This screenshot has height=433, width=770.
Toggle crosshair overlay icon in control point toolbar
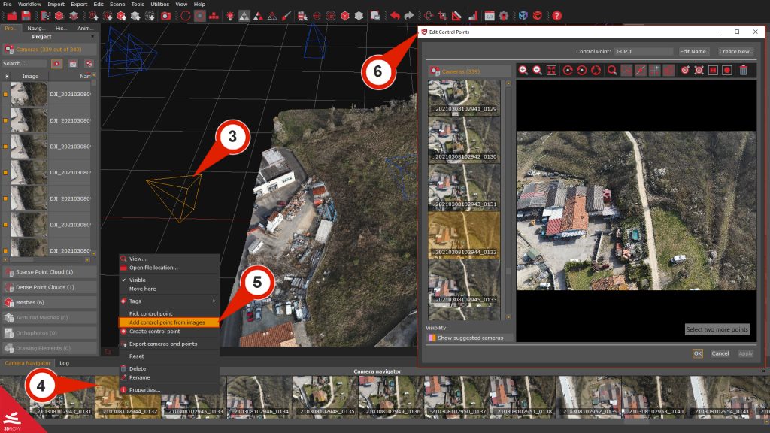(655, 70)
